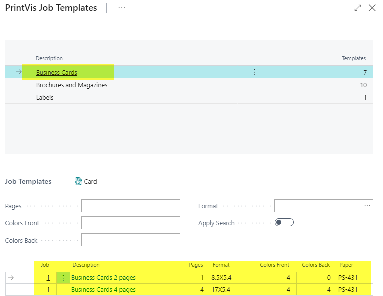Open row menu for Business Cards 2 pages
This screenshot has width=383, height=296.
(63, 278)
